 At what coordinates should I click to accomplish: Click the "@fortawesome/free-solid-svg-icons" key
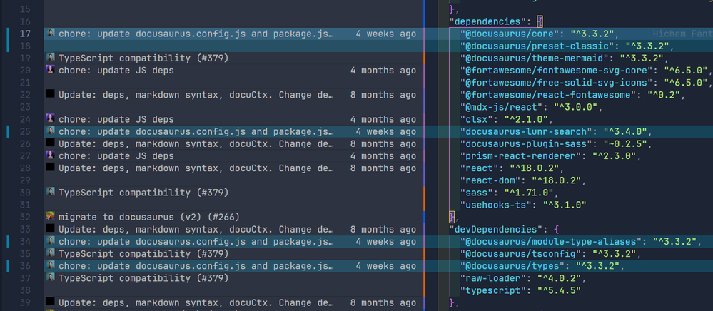[556, 83]
